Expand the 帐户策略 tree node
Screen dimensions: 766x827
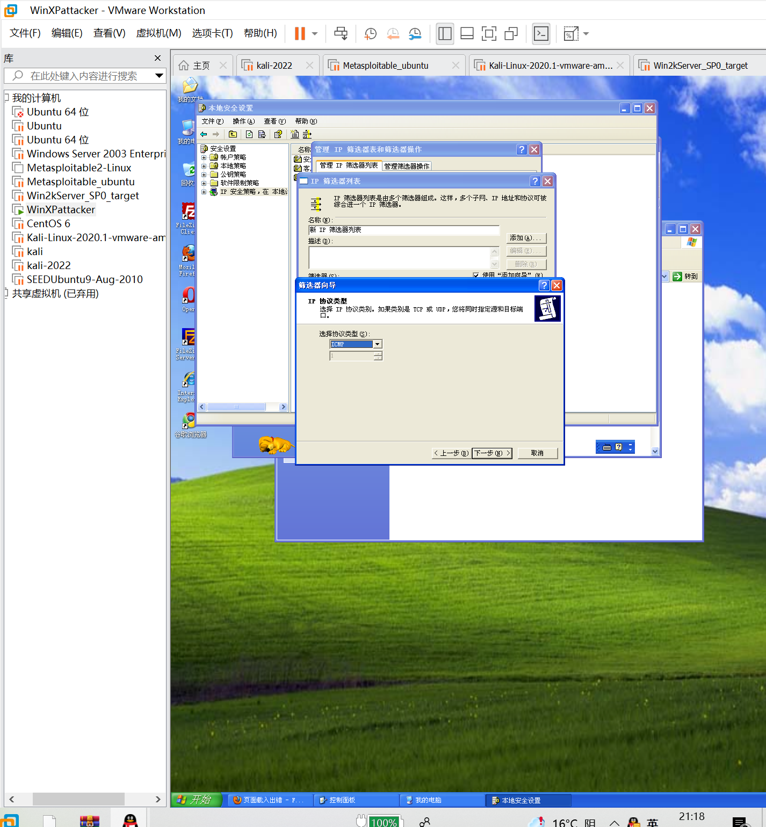coord(204,157)
